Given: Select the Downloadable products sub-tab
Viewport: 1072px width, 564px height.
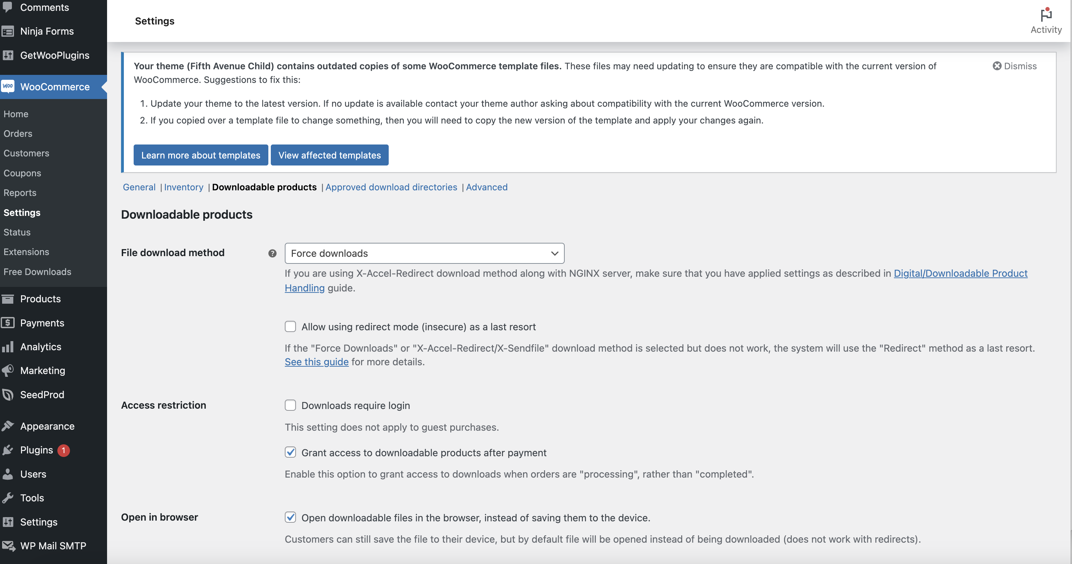Looking at the screenshot, I should point(264,187).
